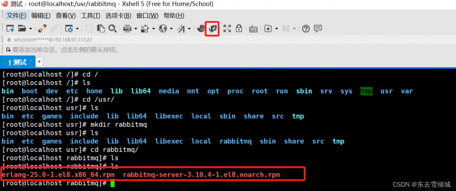The width and height of the screenshot is (456, 191).
Task: Click 'proc' directory name in terminal
Action: [235, 91]
